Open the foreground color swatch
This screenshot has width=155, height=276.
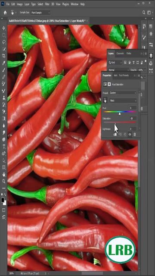pyautogui.click(x=3, y=200)
